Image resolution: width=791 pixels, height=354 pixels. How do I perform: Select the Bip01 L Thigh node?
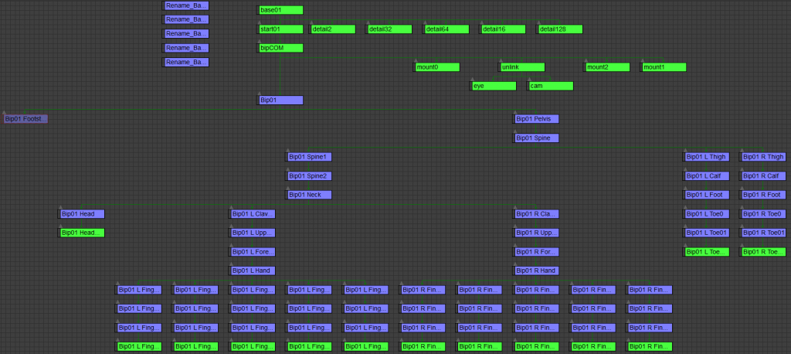(x=707, y=157)
